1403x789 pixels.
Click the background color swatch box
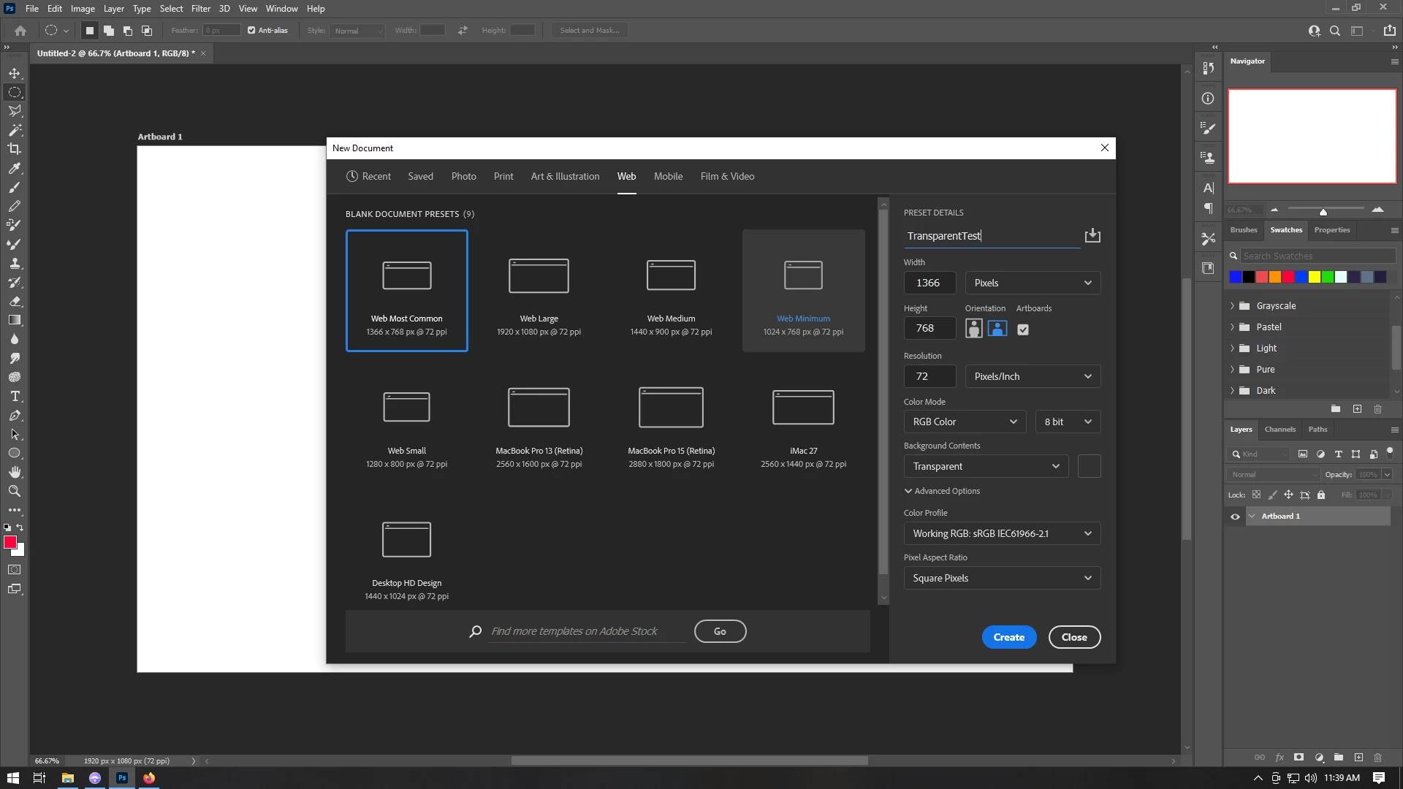point(1089,466)
